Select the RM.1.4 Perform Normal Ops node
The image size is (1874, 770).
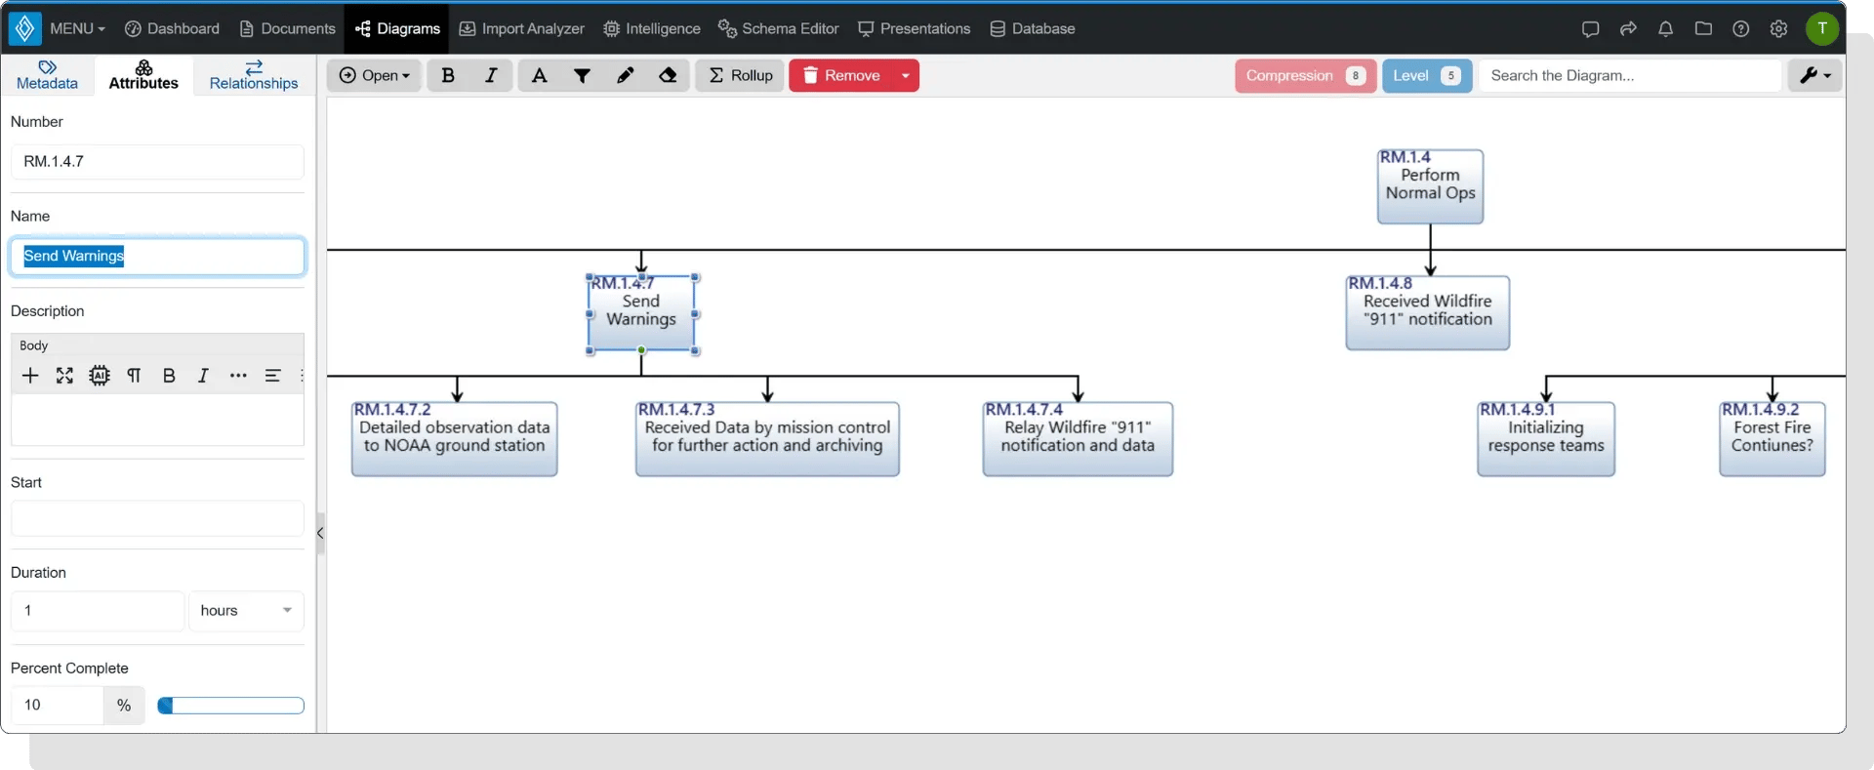(x=1430, y=185)
